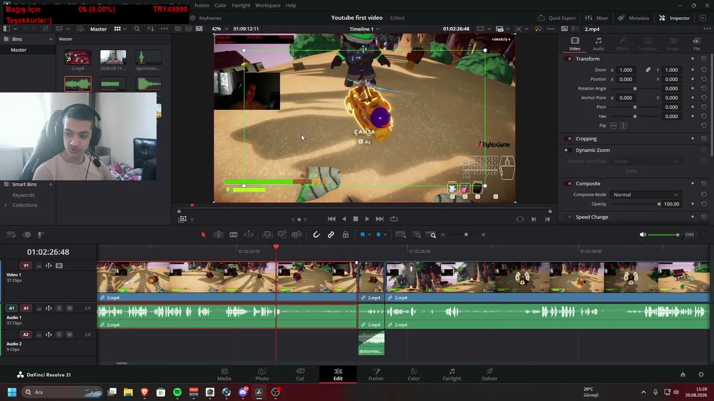714x401 pixels.
Task: Click the Flip horizontal icon
Action: (x=614, y=125)
